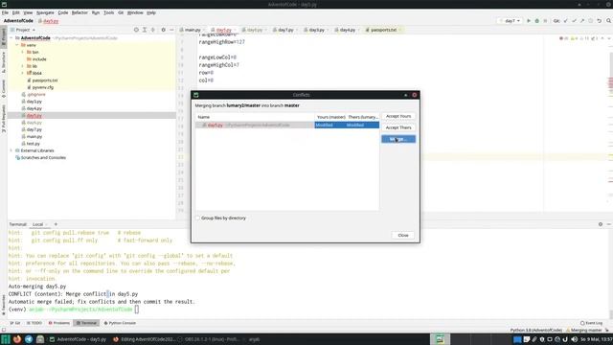613x345 pixels.
Task: Hide the Project tool window
Action: pos(171,30)
